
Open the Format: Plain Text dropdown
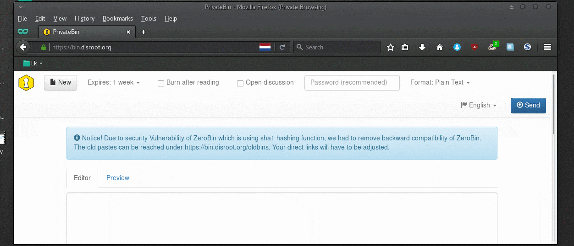click(440, 83)
